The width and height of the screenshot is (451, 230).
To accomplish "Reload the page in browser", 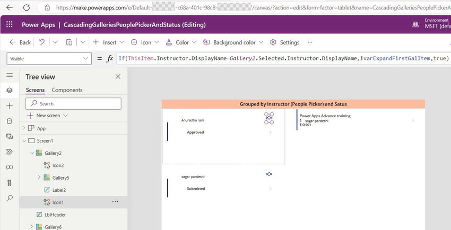I will click(27, 8).
